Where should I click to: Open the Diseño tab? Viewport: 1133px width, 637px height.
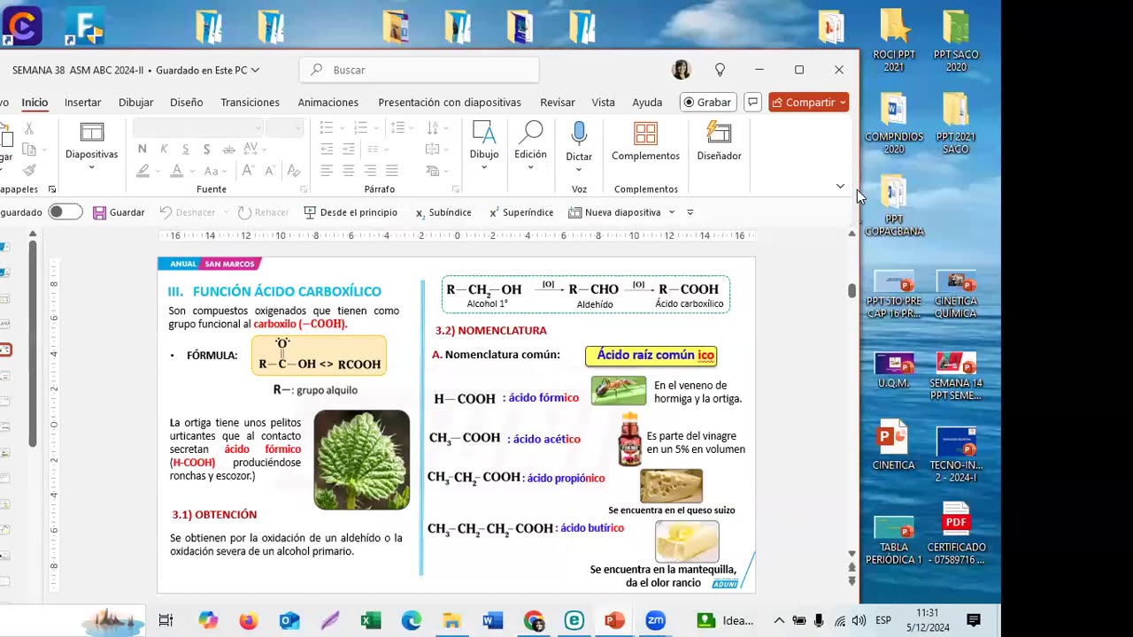pos(187,103)
